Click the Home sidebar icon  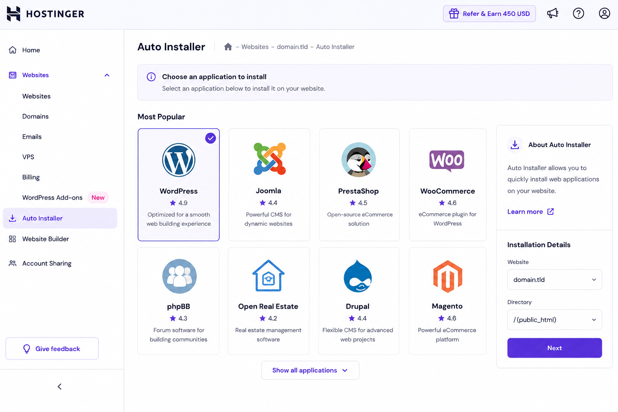point(12,50)
